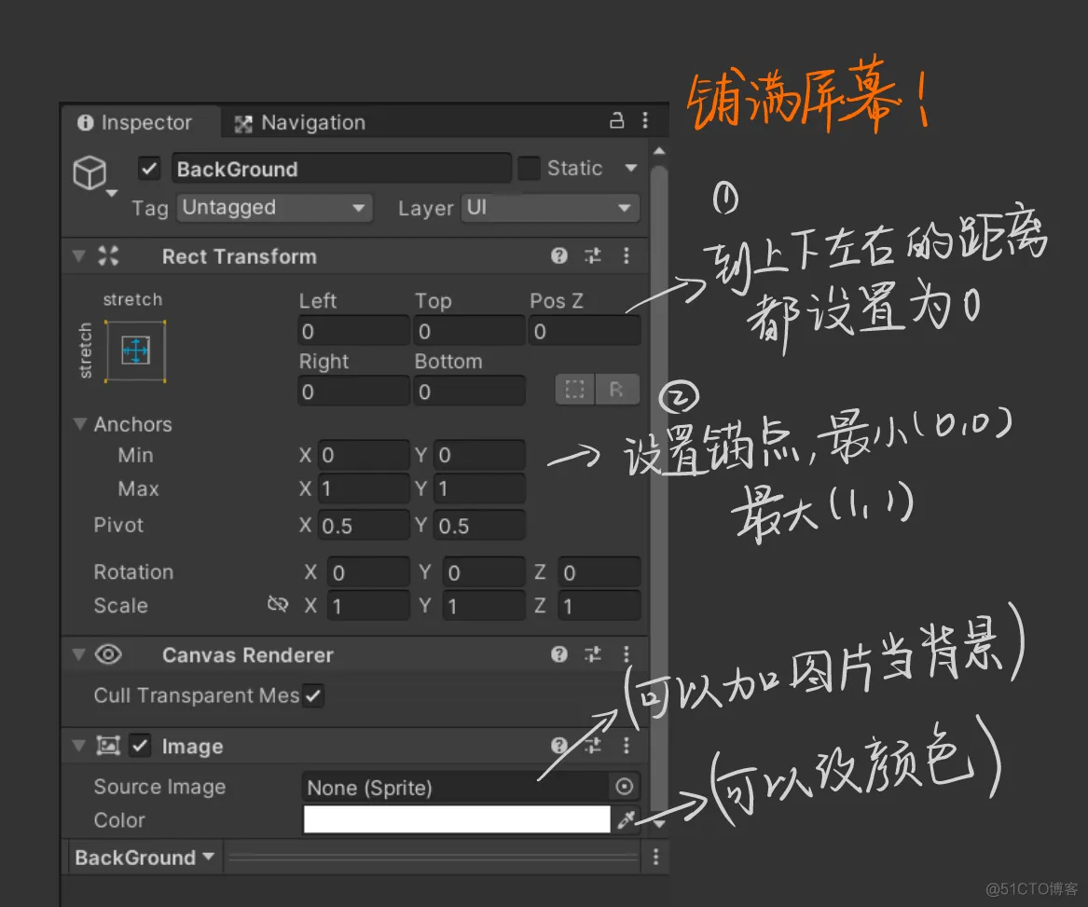The width and height of the screenshot is (1088, 907).
Task: Click Source Image None (Sprite) field
Action: pyautogui.click(x=457, y=787)
